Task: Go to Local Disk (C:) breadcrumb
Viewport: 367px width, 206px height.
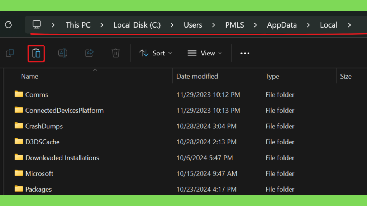Action: (x=137, y=25)
